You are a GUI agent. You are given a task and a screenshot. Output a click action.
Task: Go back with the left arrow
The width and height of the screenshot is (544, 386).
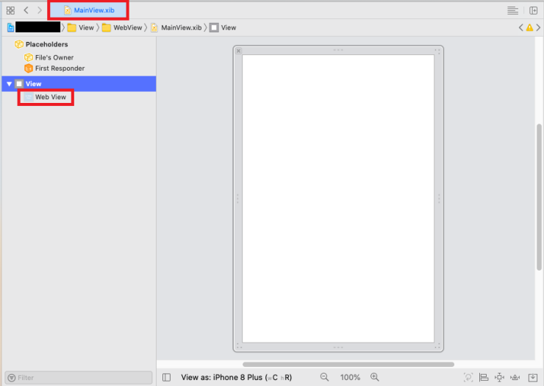click(26, 10)
